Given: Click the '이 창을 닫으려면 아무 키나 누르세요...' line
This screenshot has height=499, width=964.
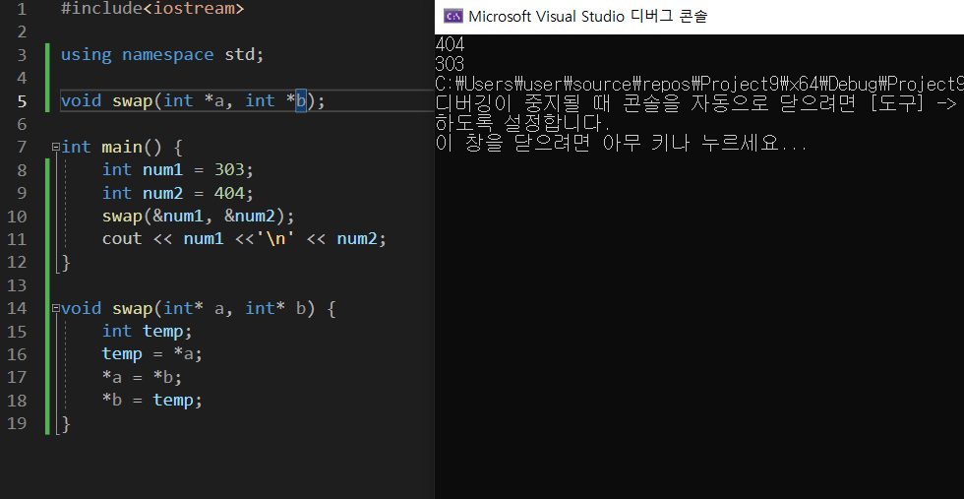Looking at the screenshot, I should tap(621, 144).
